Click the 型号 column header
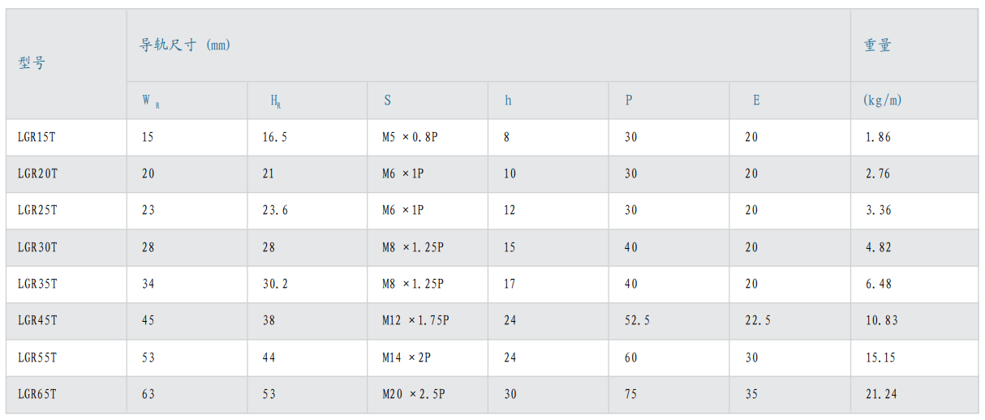This screenshot has width=985, height=420. (x=32, y=63)
